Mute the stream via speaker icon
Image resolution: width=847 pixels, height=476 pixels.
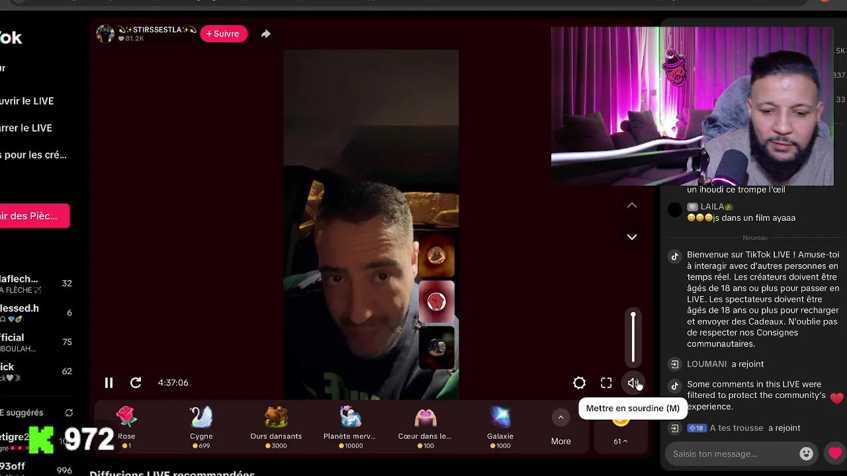pos(633,383)
